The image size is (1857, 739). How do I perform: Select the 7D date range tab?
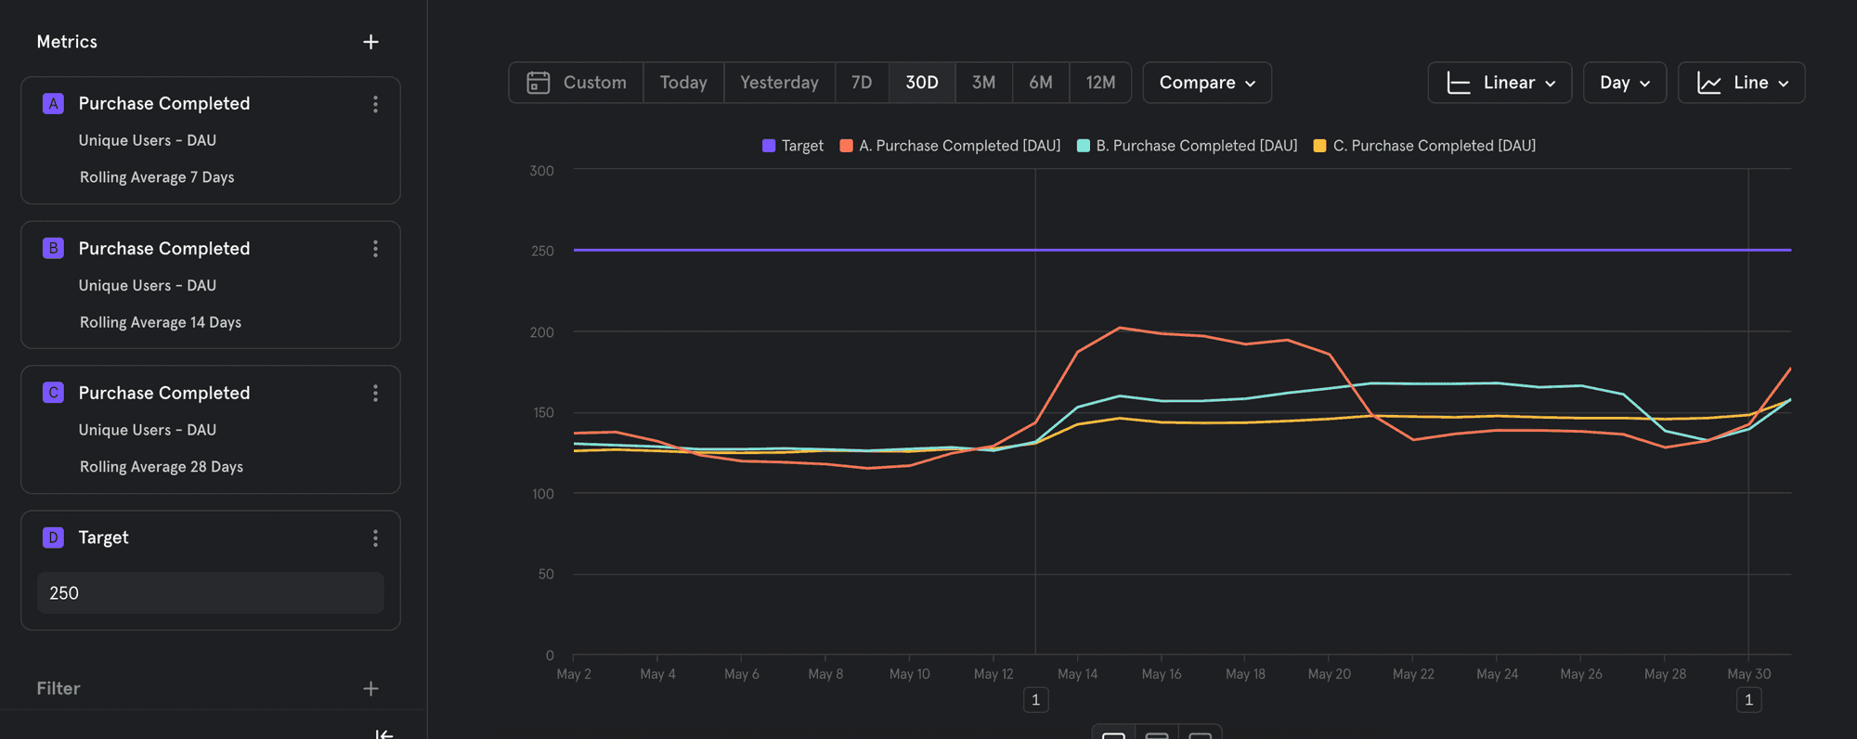coord(862,83)
